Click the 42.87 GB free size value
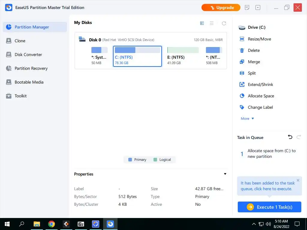 209,189
